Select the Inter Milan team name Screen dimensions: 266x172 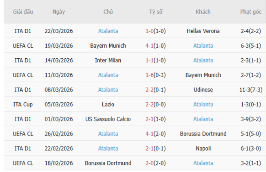pos(108,60)
